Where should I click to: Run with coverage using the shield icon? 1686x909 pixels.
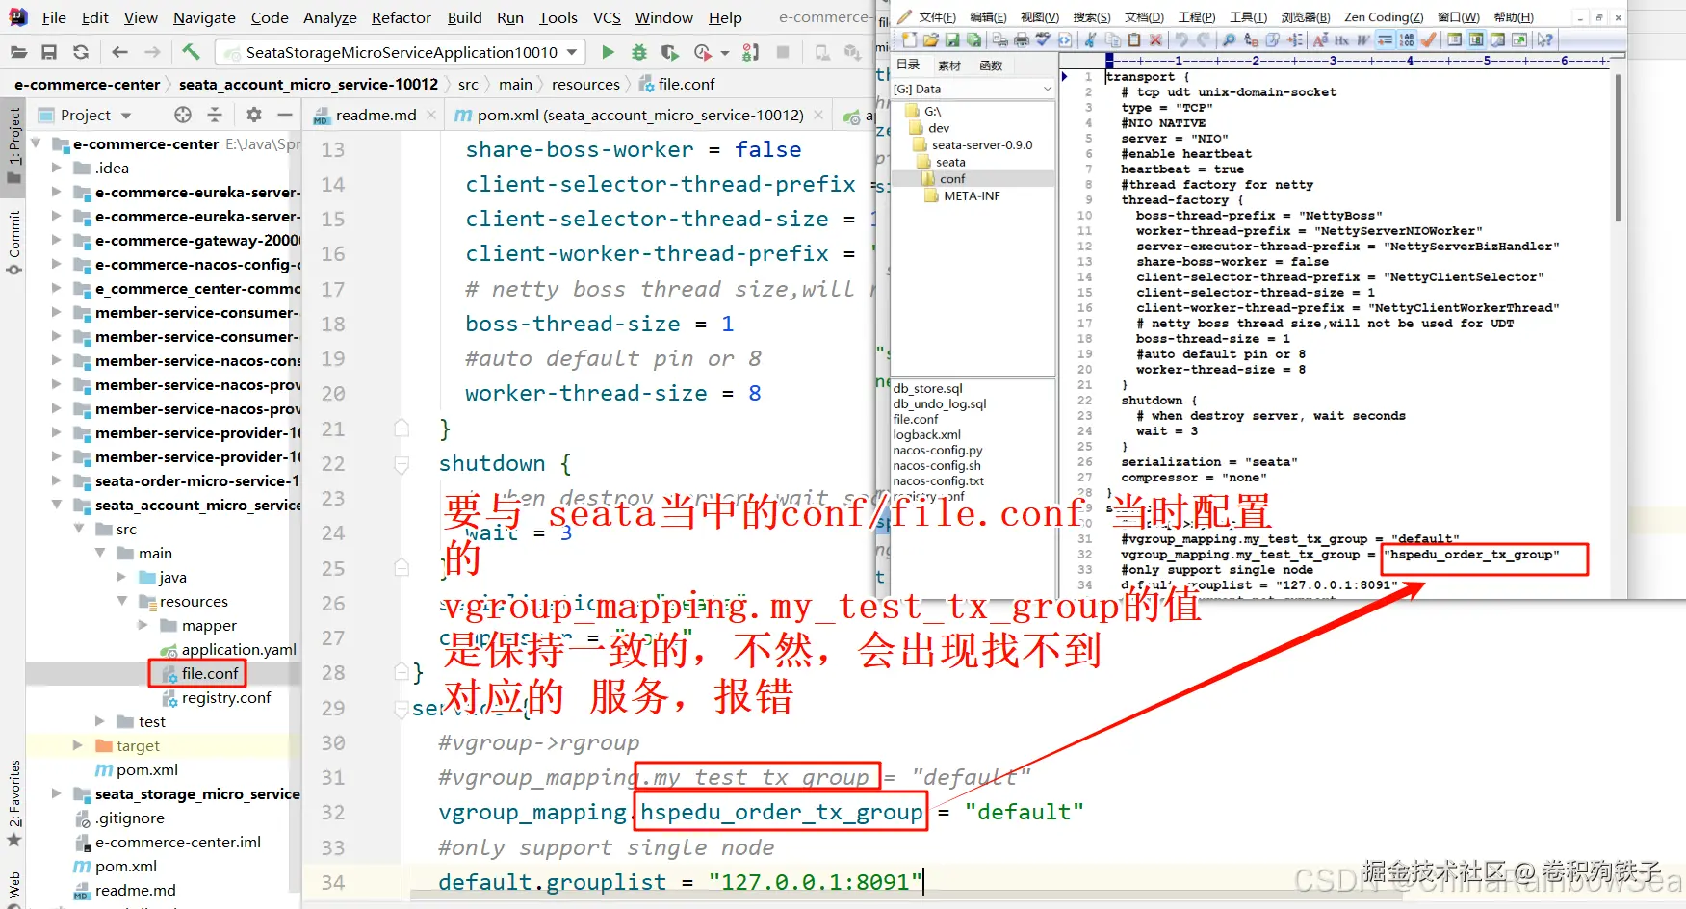tap(670, 52)
